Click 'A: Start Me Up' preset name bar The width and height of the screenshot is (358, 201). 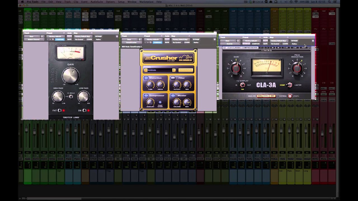[266, 51]
